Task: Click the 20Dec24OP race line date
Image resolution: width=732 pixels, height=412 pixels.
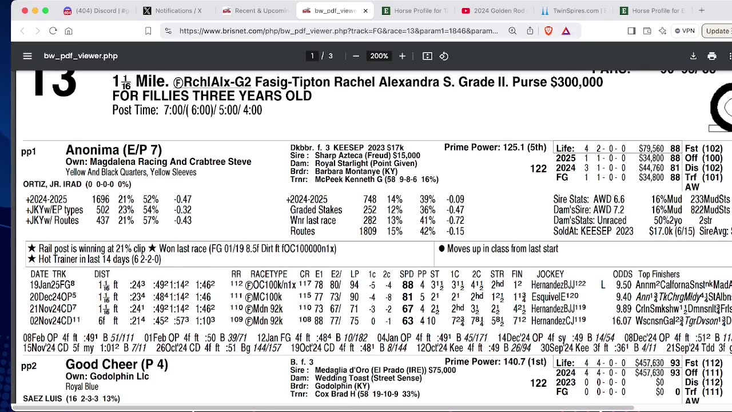Action: pos(53,297)
